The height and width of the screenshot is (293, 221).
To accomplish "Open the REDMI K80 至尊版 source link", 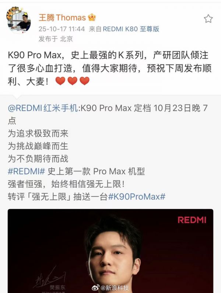I will pyautogui.click(x=131, y=29).
